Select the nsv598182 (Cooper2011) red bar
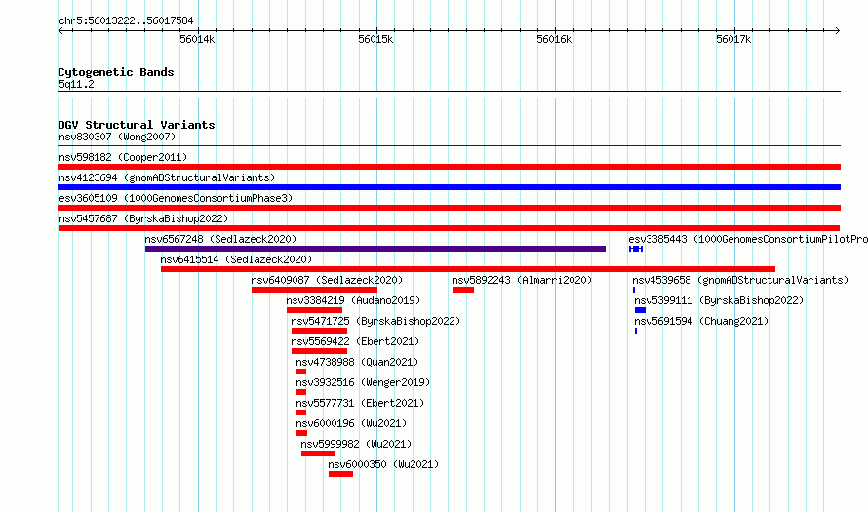 coord(449,167)
